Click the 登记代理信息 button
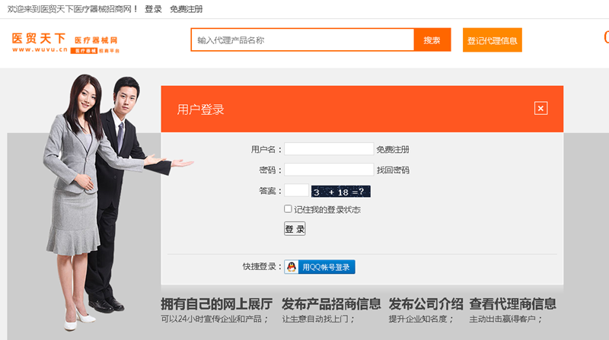 pos(492,40)
